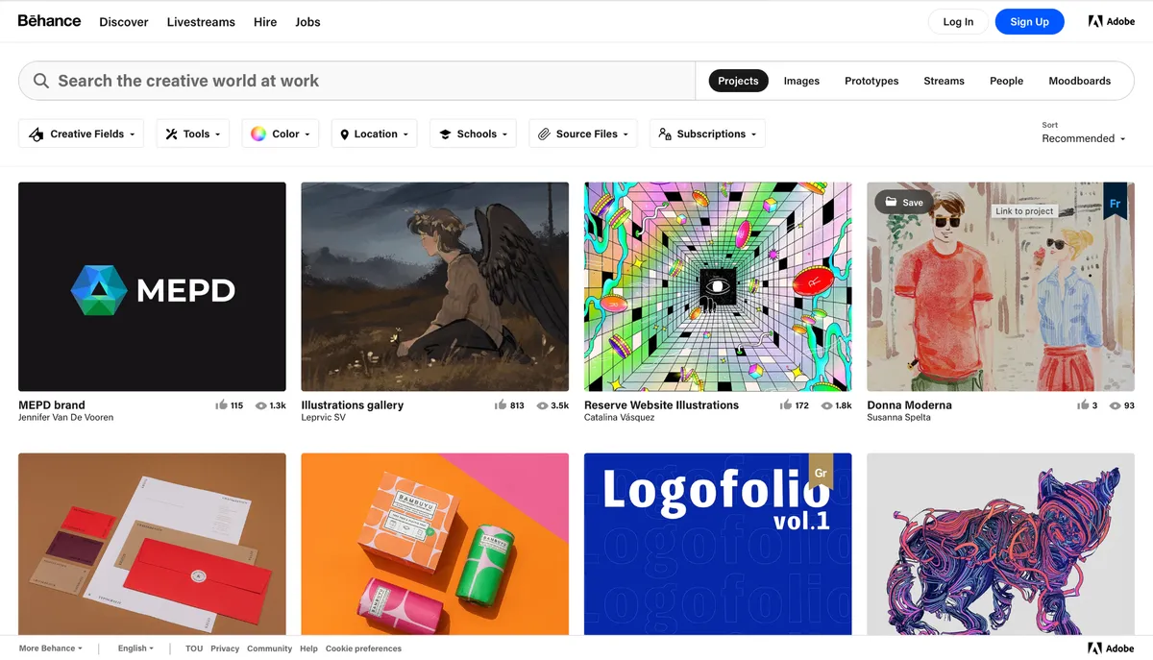Click thumbs-up icon on MEPD brand project
The width and height of the screenshot is (1153, 660).
click(x=221, y=405)
